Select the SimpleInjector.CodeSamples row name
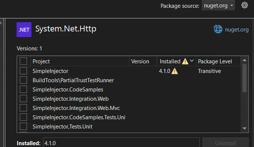Screen dimensions: 254x147 68,90
